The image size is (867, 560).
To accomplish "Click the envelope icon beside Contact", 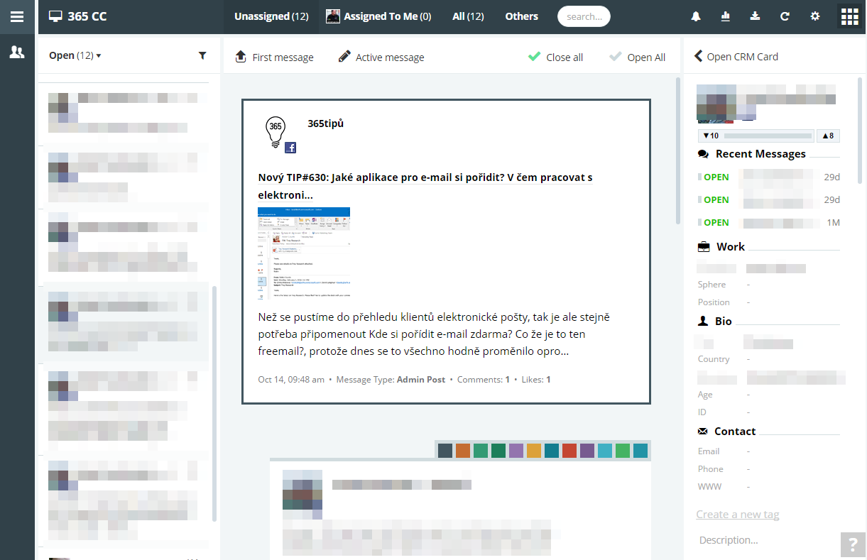I will [x=703, y=432].
